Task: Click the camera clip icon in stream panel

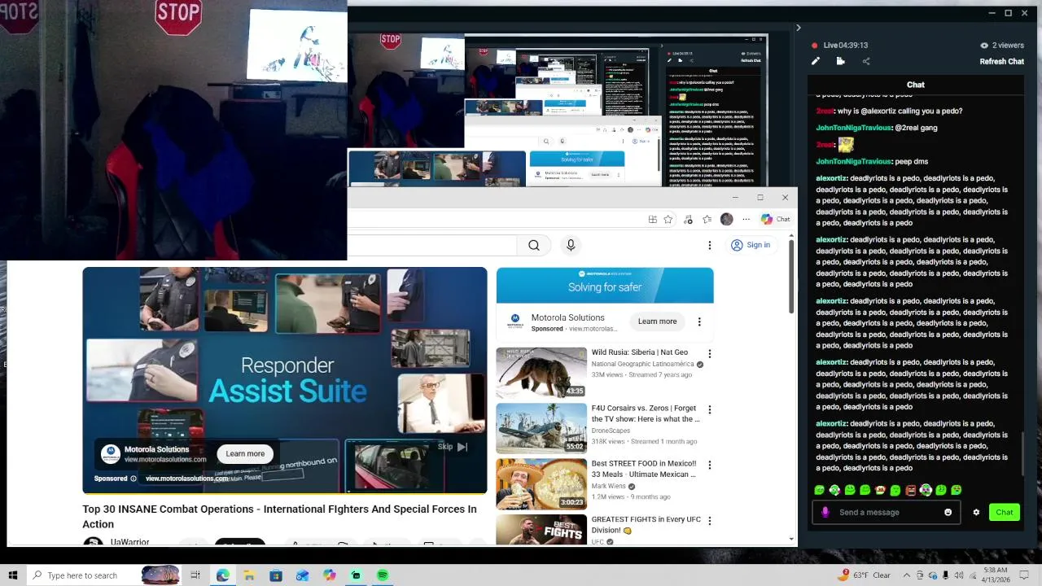Action: (841, 61)
